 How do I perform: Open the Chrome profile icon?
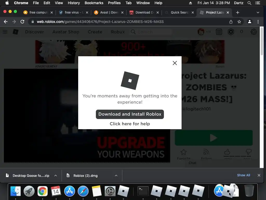coord(250,22)
